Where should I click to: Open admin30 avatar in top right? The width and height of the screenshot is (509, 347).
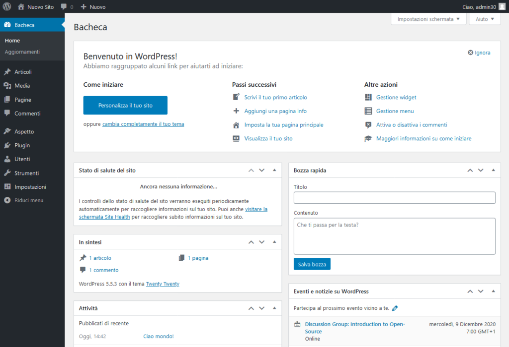[x=502, y=6]
